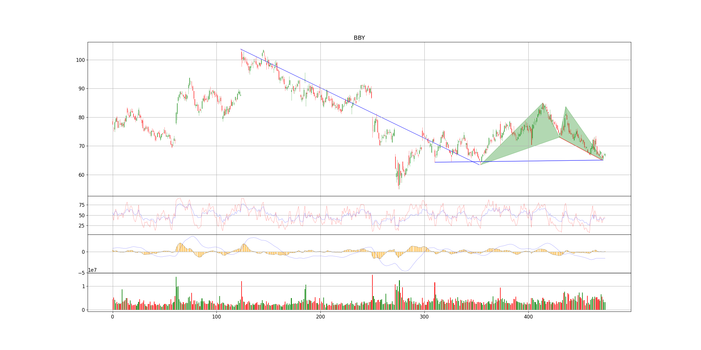Screen dimensions: 701x350
Task: Click the 25 label on RSI panel
Action: [x=82, y=226]
